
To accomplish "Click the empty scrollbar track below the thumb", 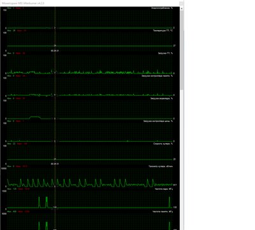I will (182, 160).
